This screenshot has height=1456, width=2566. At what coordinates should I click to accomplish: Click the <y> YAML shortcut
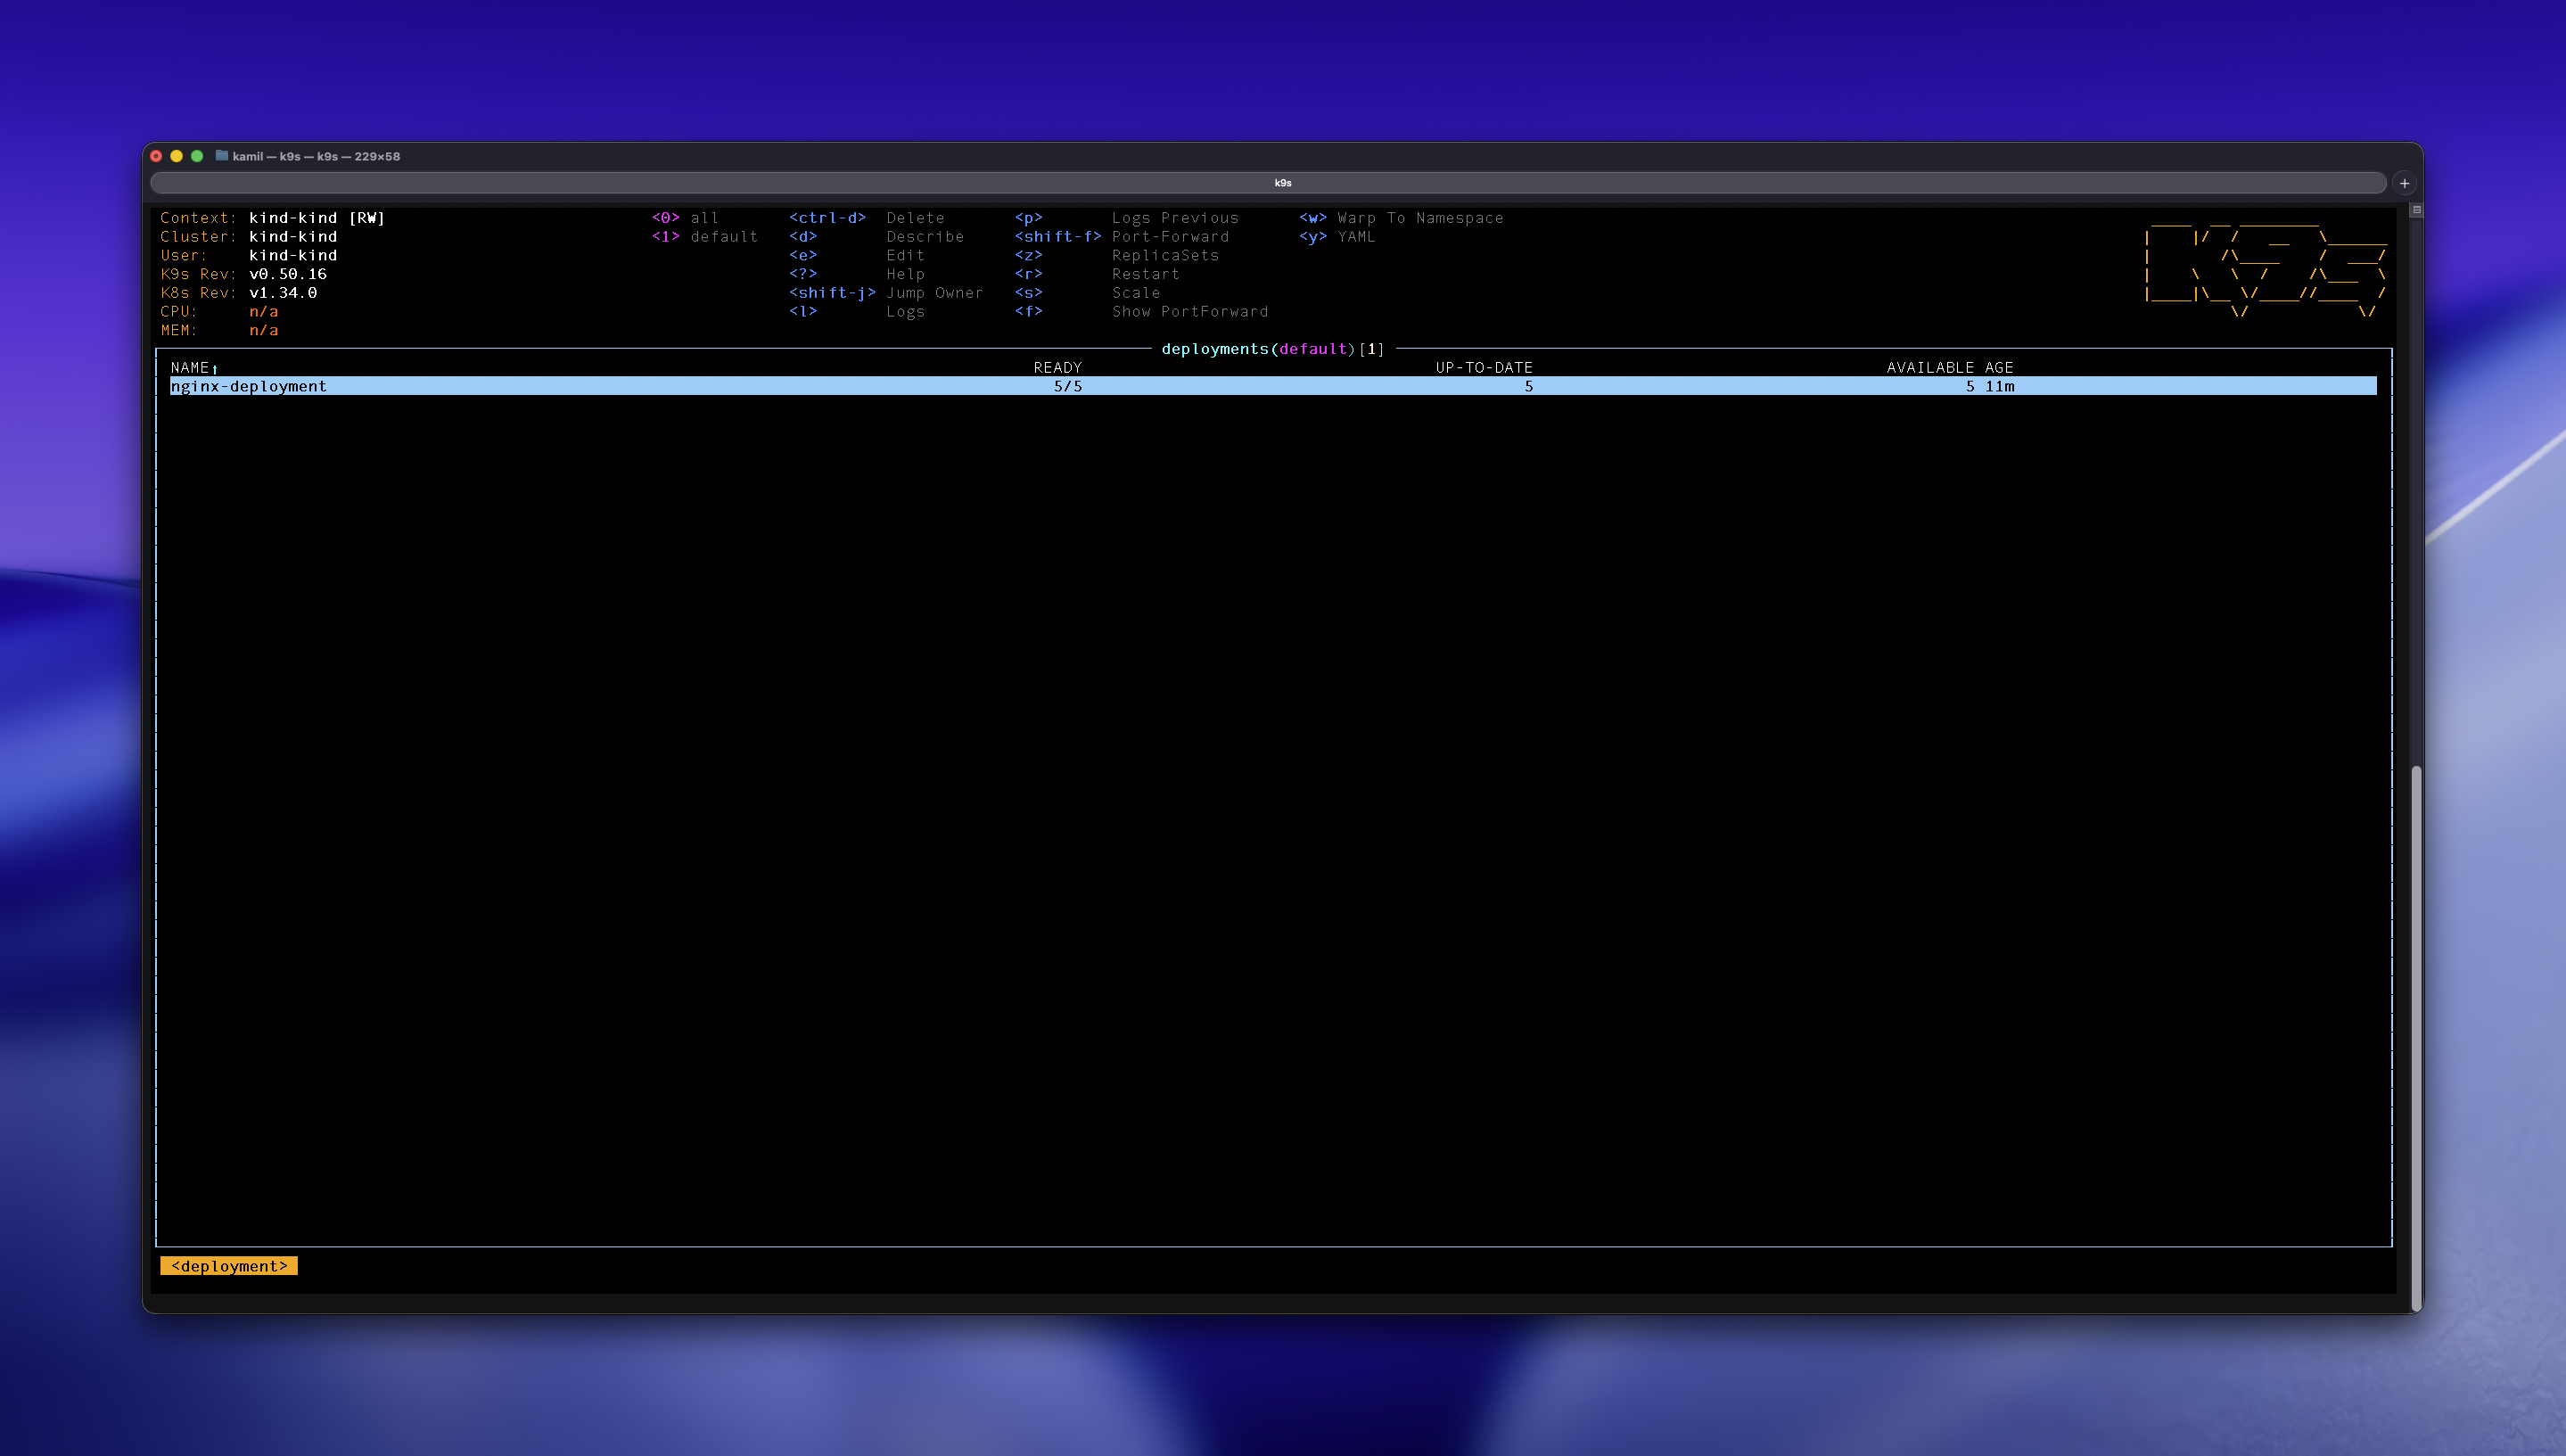tap(1337, 237)
